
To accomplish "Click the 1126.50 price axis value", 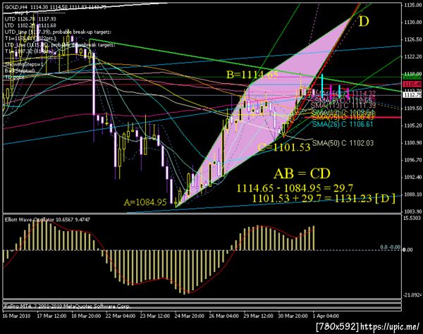I will point(412,39).
